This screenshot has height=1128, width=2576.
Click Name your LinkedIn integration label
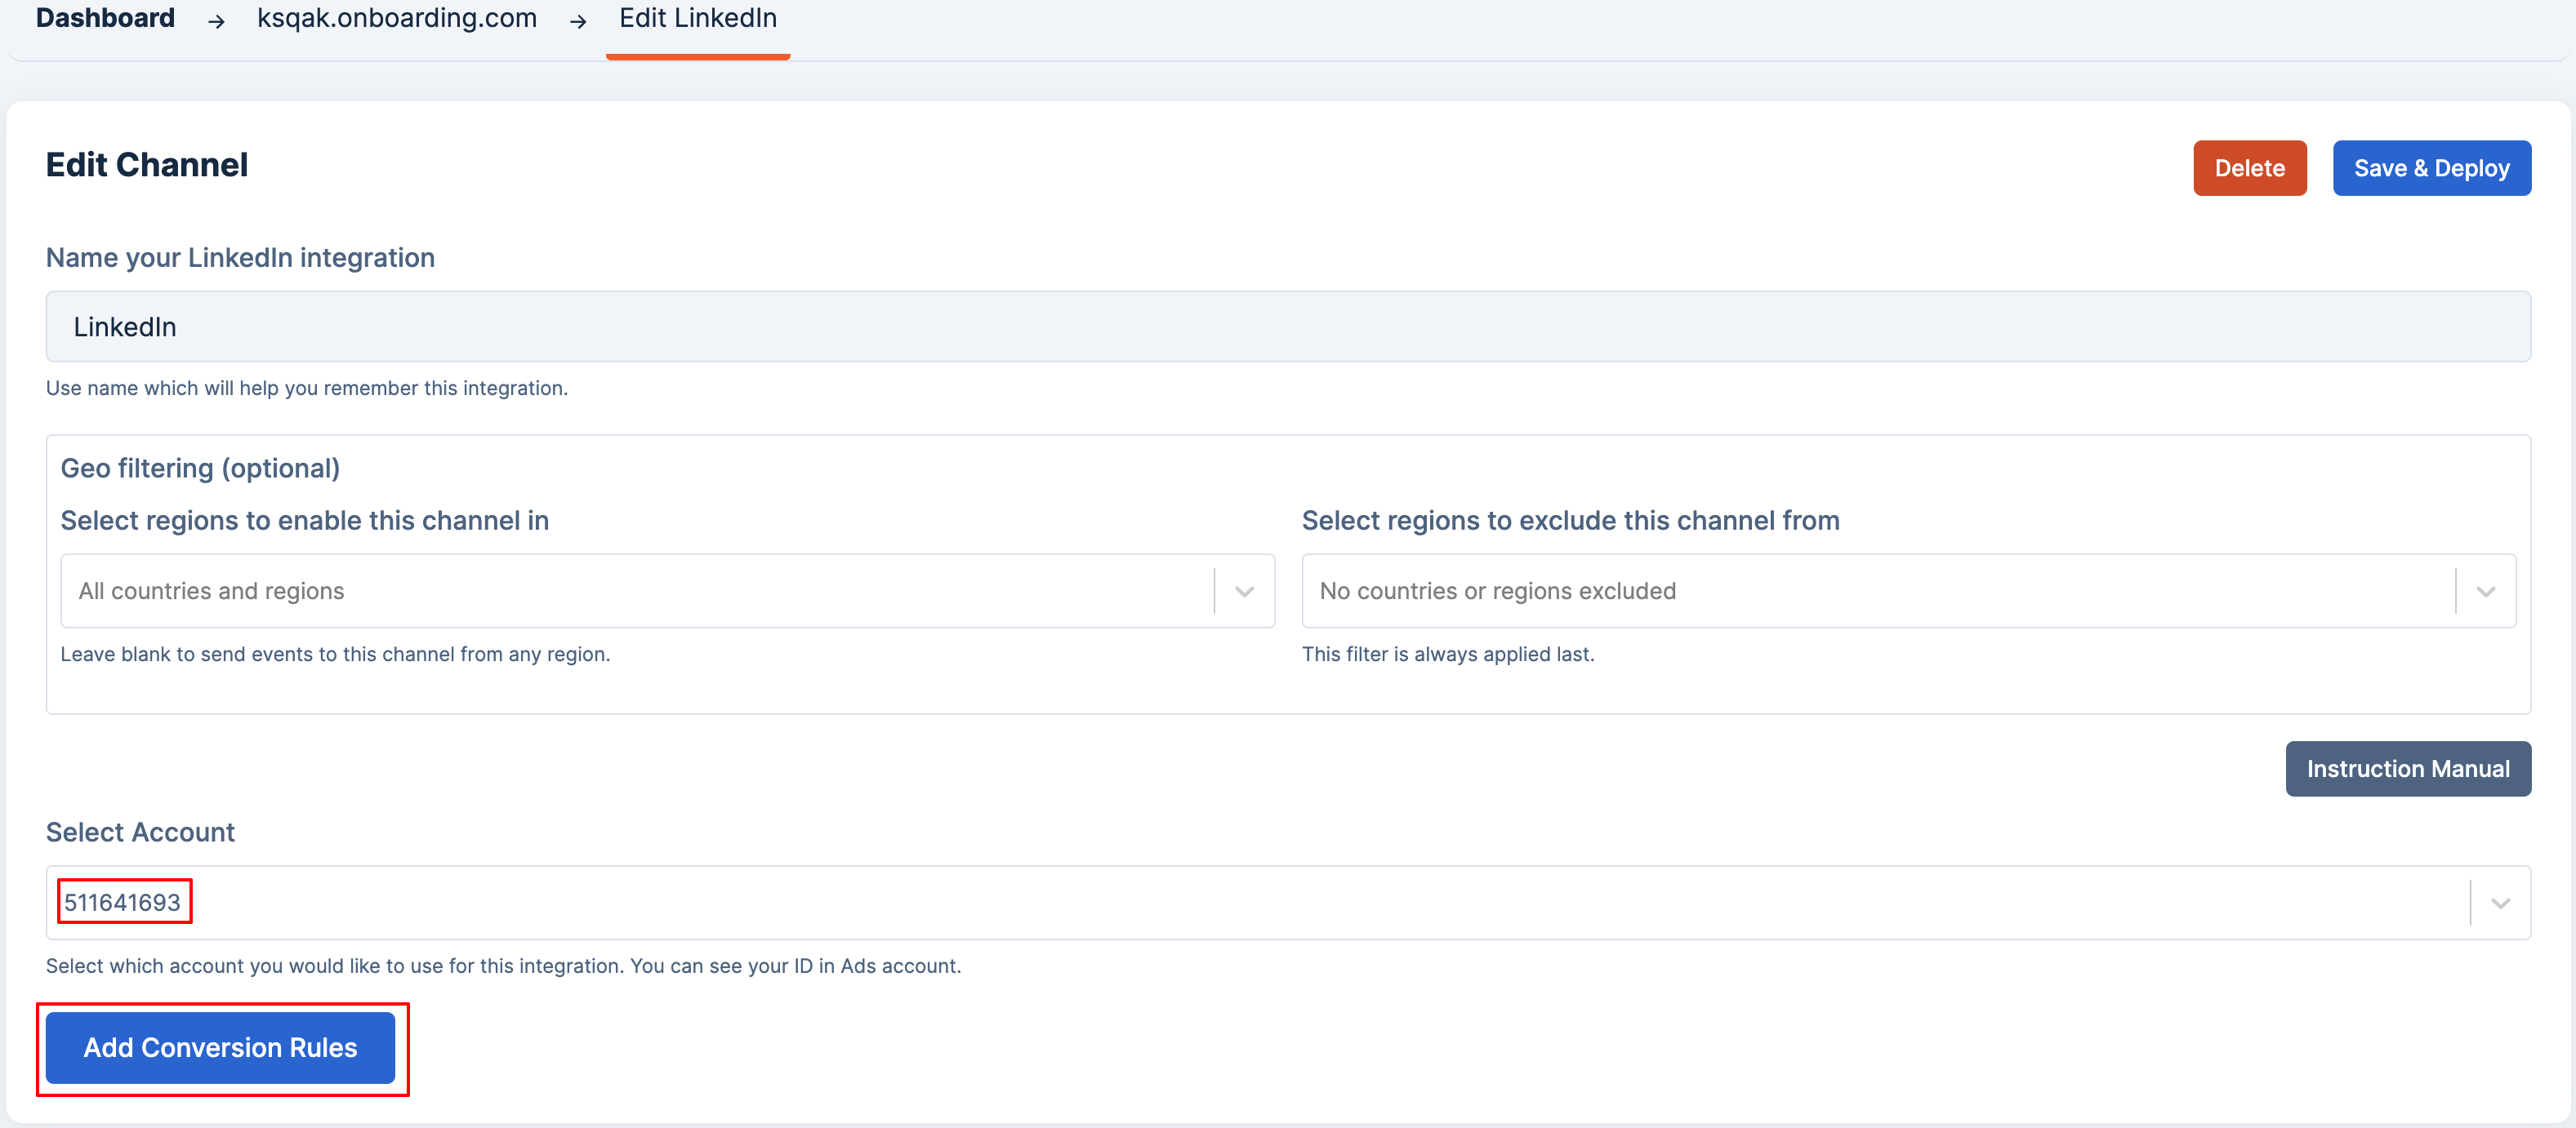240,258
